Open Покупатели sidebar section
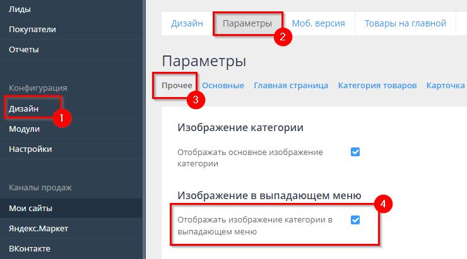Image resolution: width=467 pixels, height=259 pixels. [32, 30]
